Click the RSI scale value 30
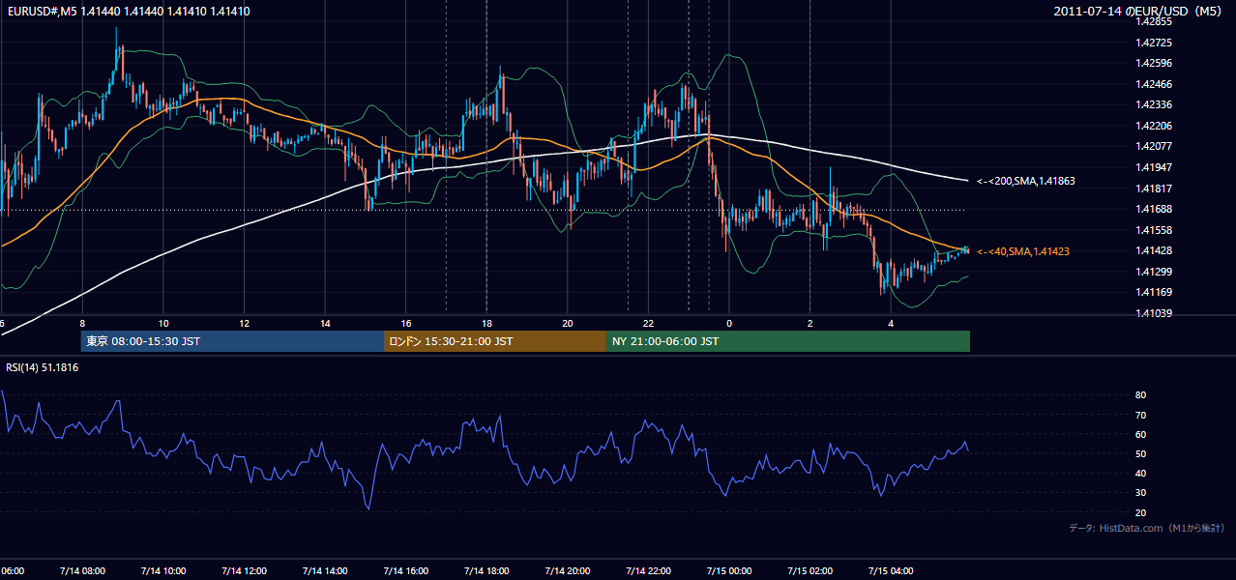Image resolution: width=1236 pixels, height=580 pixels. pyautogui.click(x=1141, y=493)
